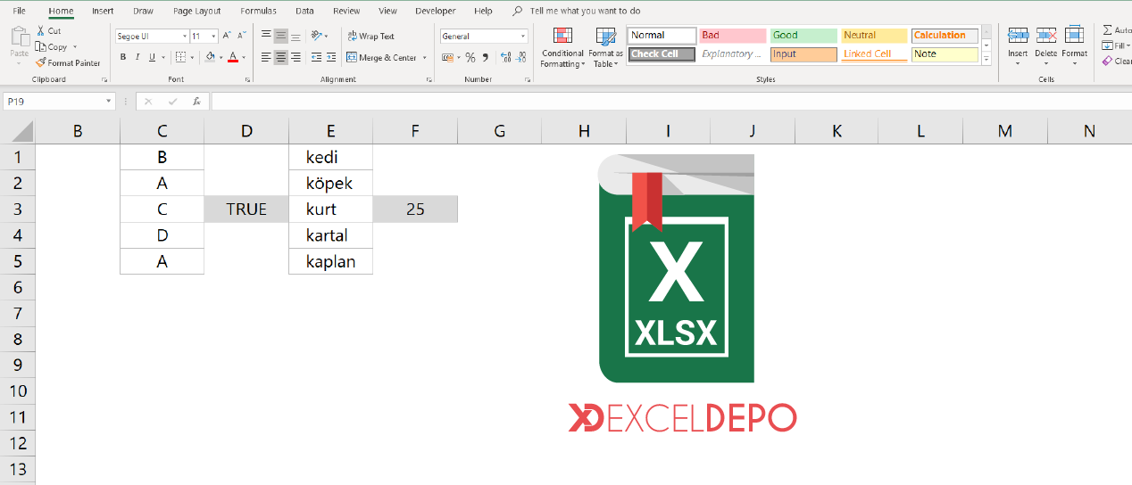This screenshot has height=485, width=1132.
Task: Apply the fill color bucket
Action: pyautogui.click(x=210, y=57)
